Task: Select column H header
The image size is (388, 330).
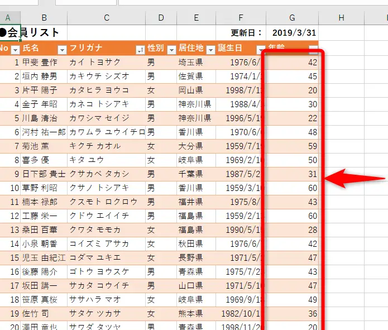Action: [341, 18]
